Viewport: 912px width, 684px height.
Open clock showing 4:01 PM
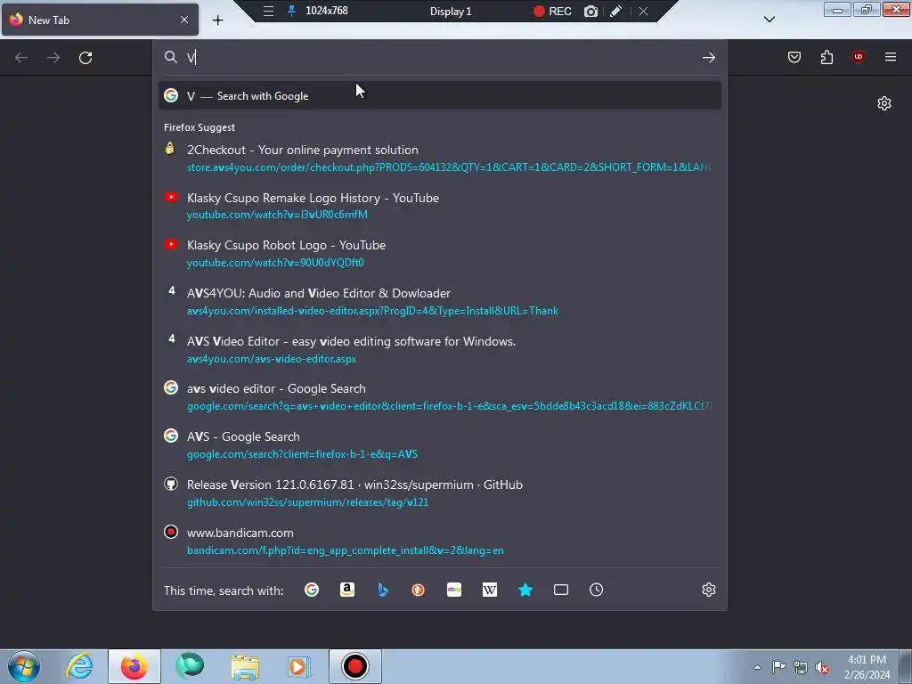[x=867, y=667]
